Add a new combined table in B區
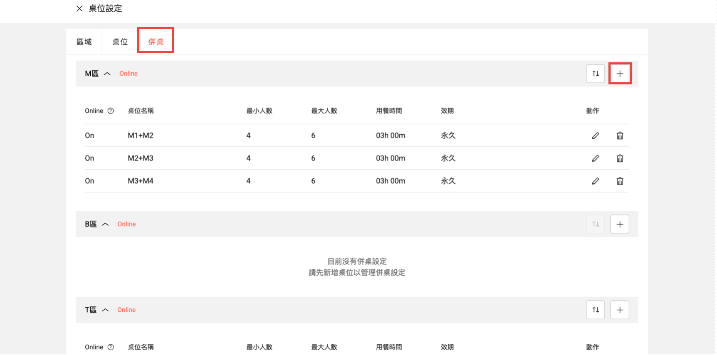 (620, 224)
